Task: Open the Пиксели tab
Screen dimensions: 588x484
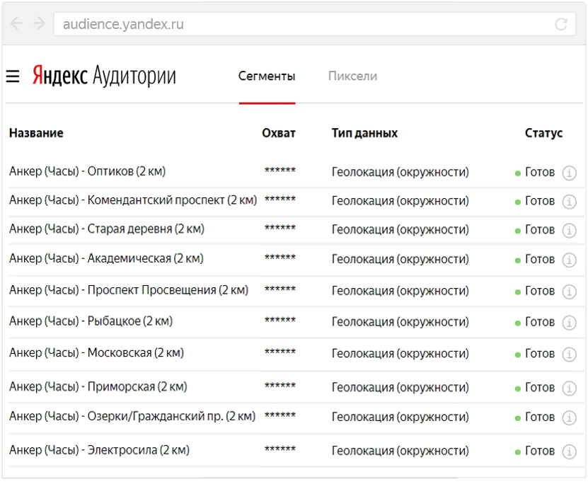Action: click(x=352, y=76)
